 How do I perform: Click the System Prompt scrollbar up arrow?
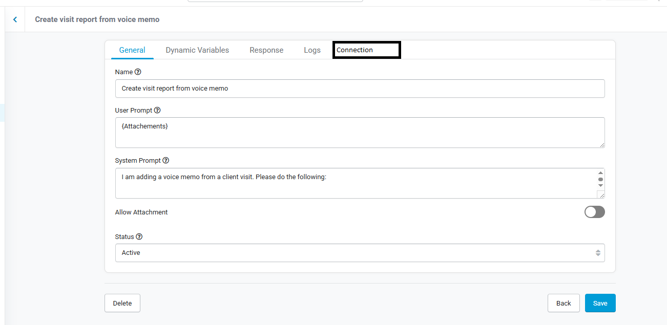[x=601, y=173]
